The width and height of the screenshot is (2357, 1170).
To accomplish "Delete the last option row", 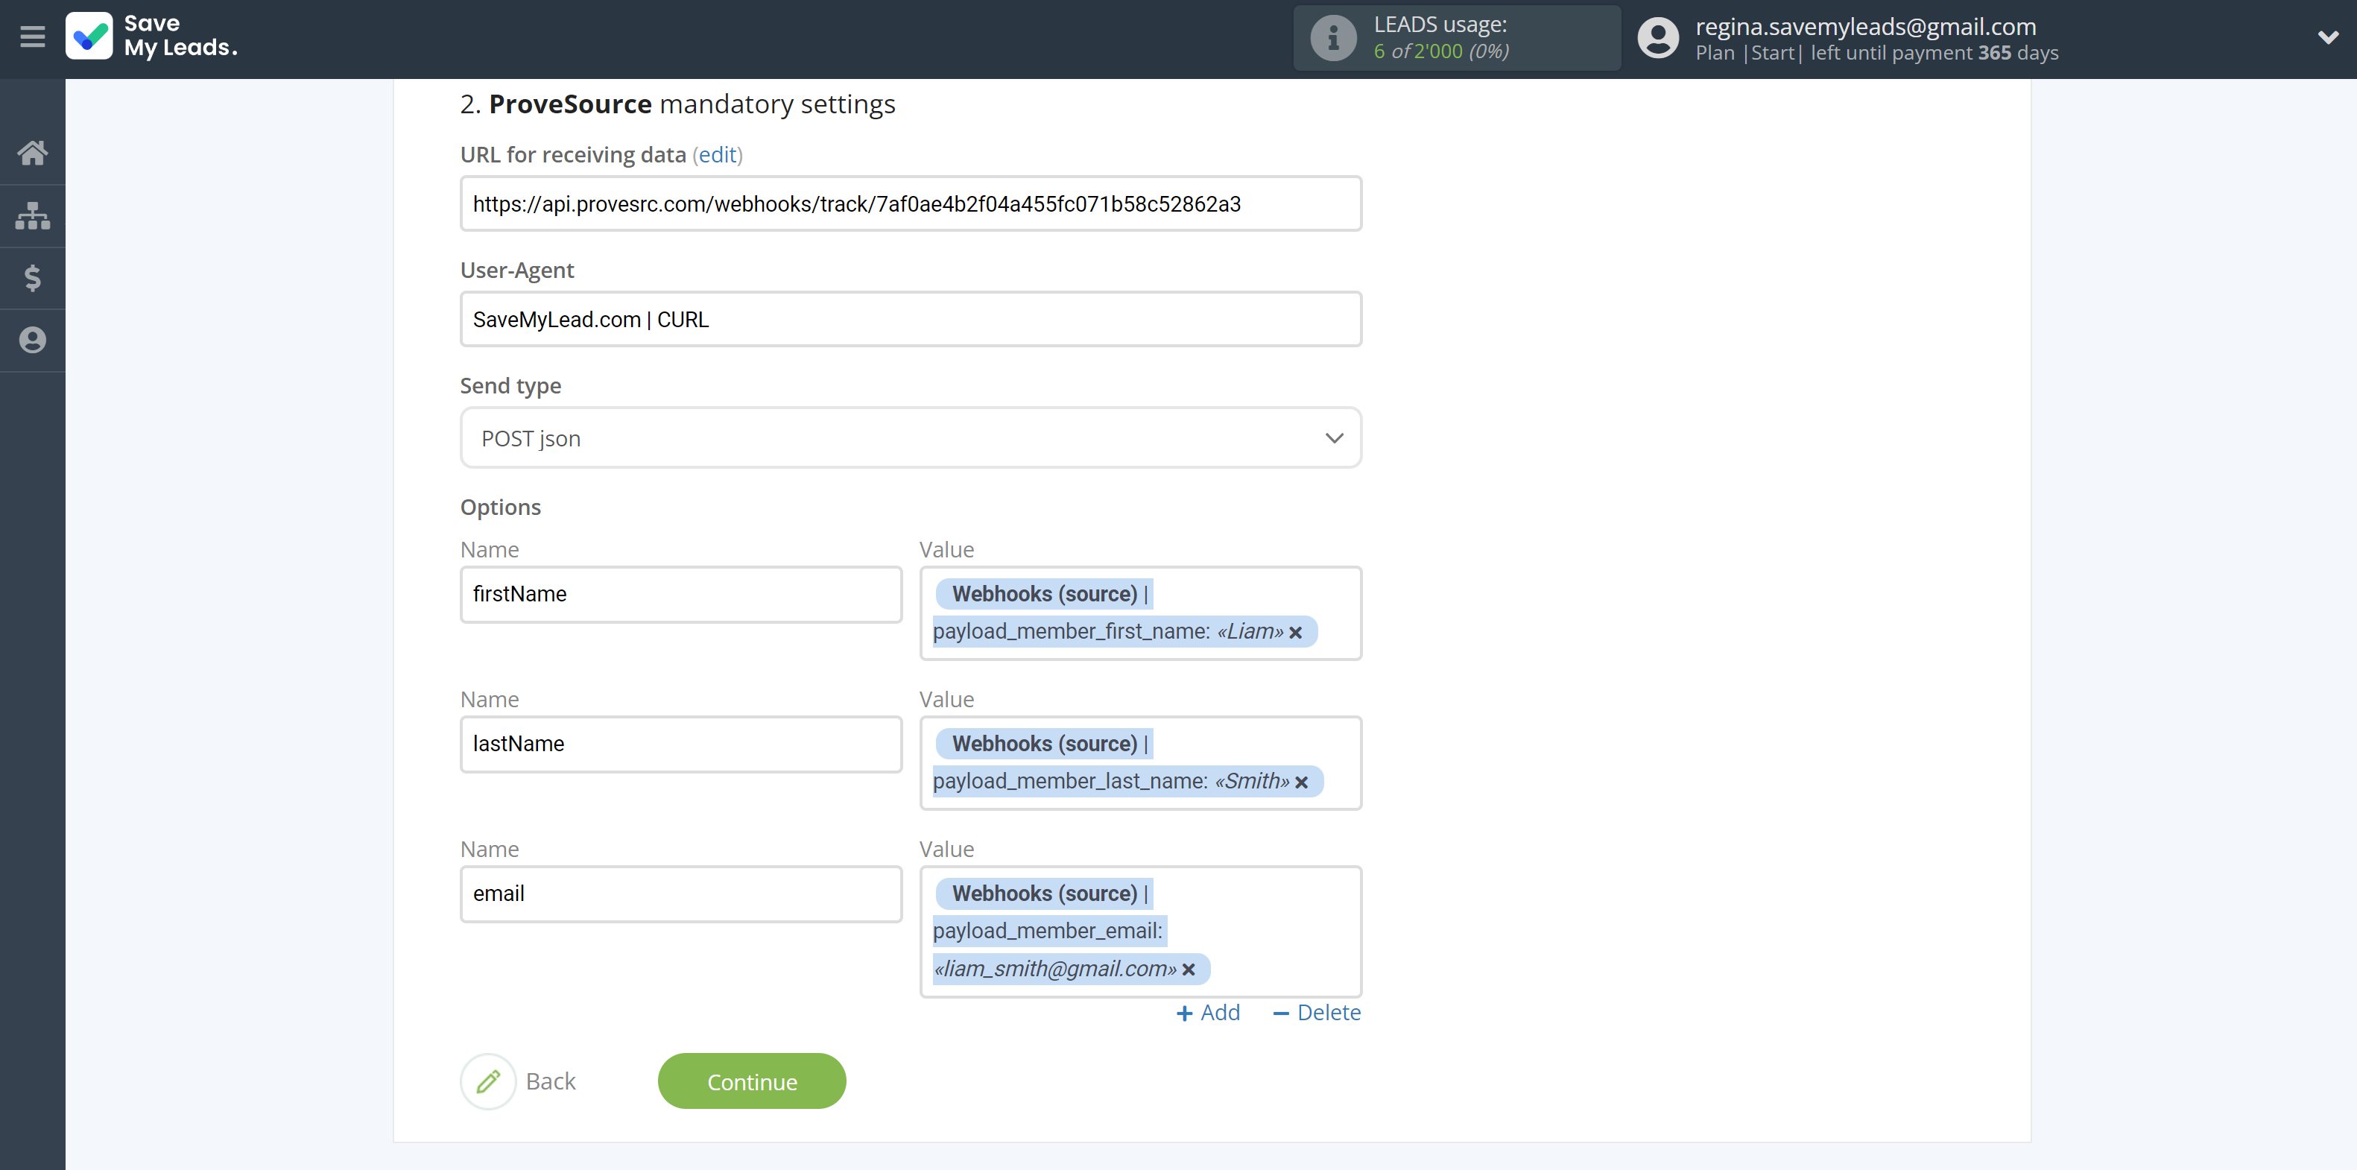I will coord(1317,1013).
